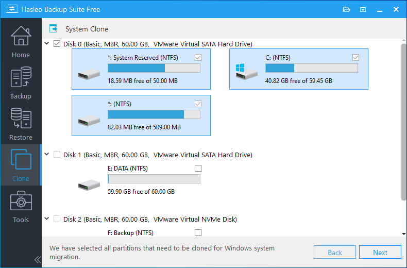Click the 'C: (NTFS)' label
This screenshot has height=268, width=407.
278,58
